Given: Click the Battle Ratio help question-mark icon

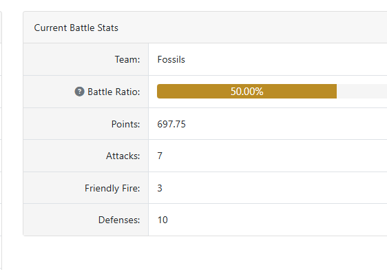Looking at the screenshot, I should click(79, 92).
